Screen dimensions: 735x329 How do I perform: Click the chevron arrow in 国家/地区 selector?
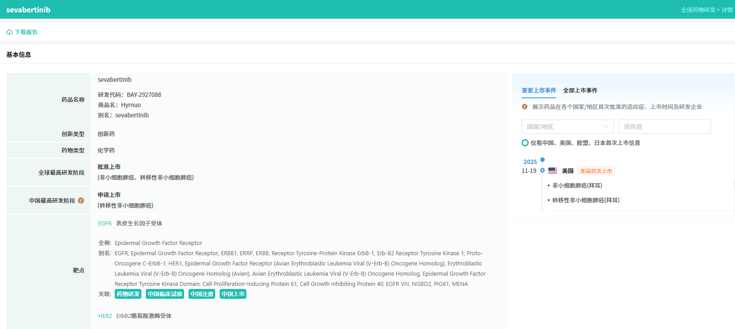click(x=606, y=127)
